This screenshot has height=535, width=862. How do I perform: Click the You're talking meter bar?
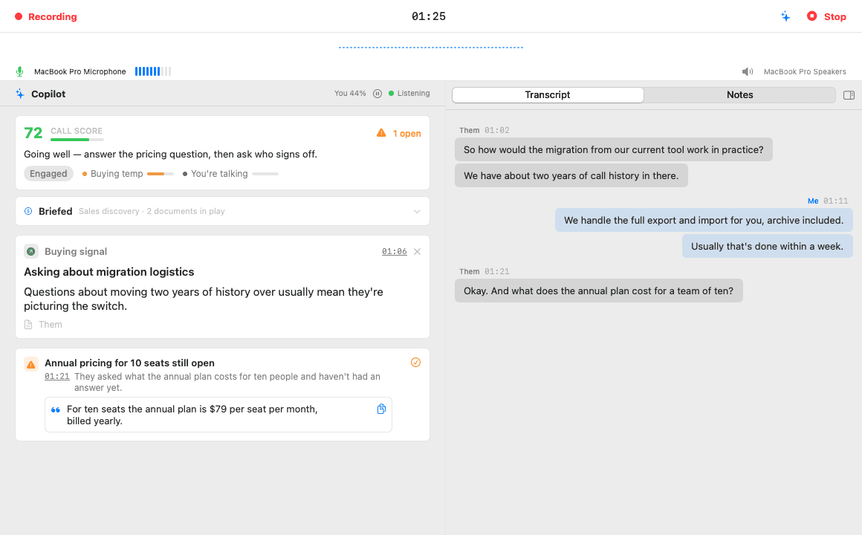pyautogui.click(x=265, y=174)
